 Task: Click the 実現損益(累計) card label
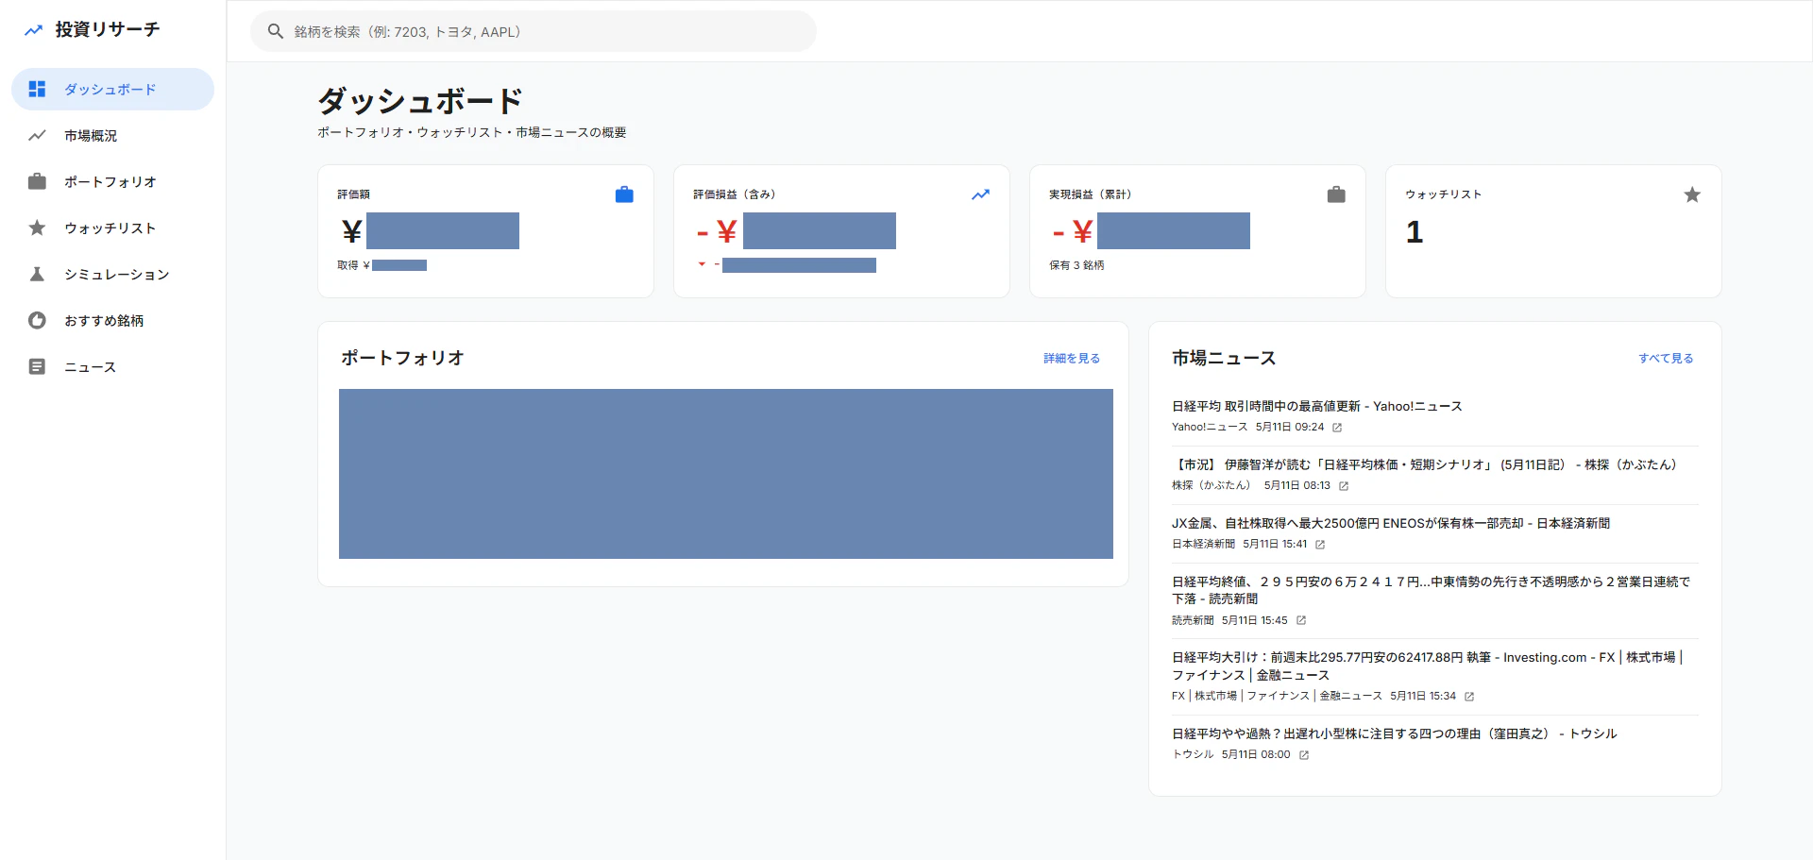[x=1091, y=194]
